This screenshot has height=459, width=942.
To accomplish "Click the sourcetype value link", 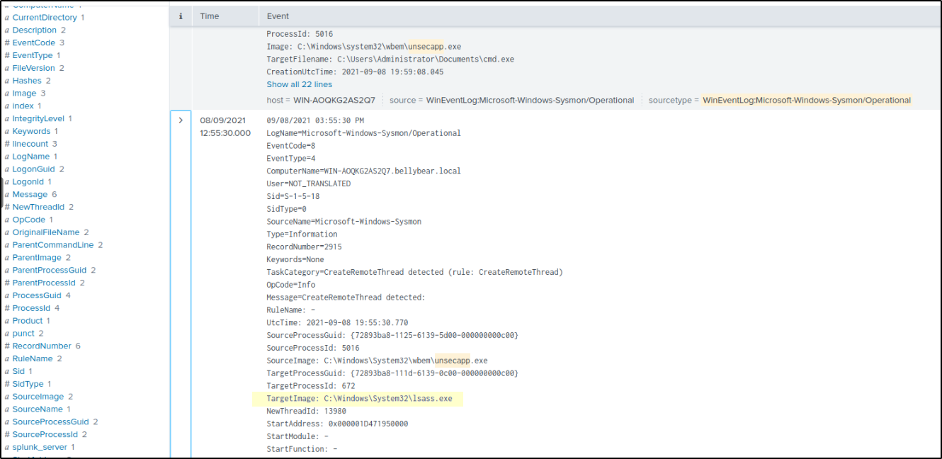I will [x=806, y=101].
